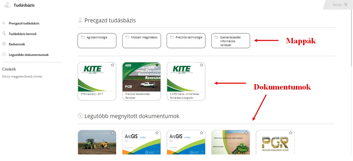Screen dimensions: 353x161
Task: Toggle favorite star on A KITE márka document
Action: tap(202, 65)
